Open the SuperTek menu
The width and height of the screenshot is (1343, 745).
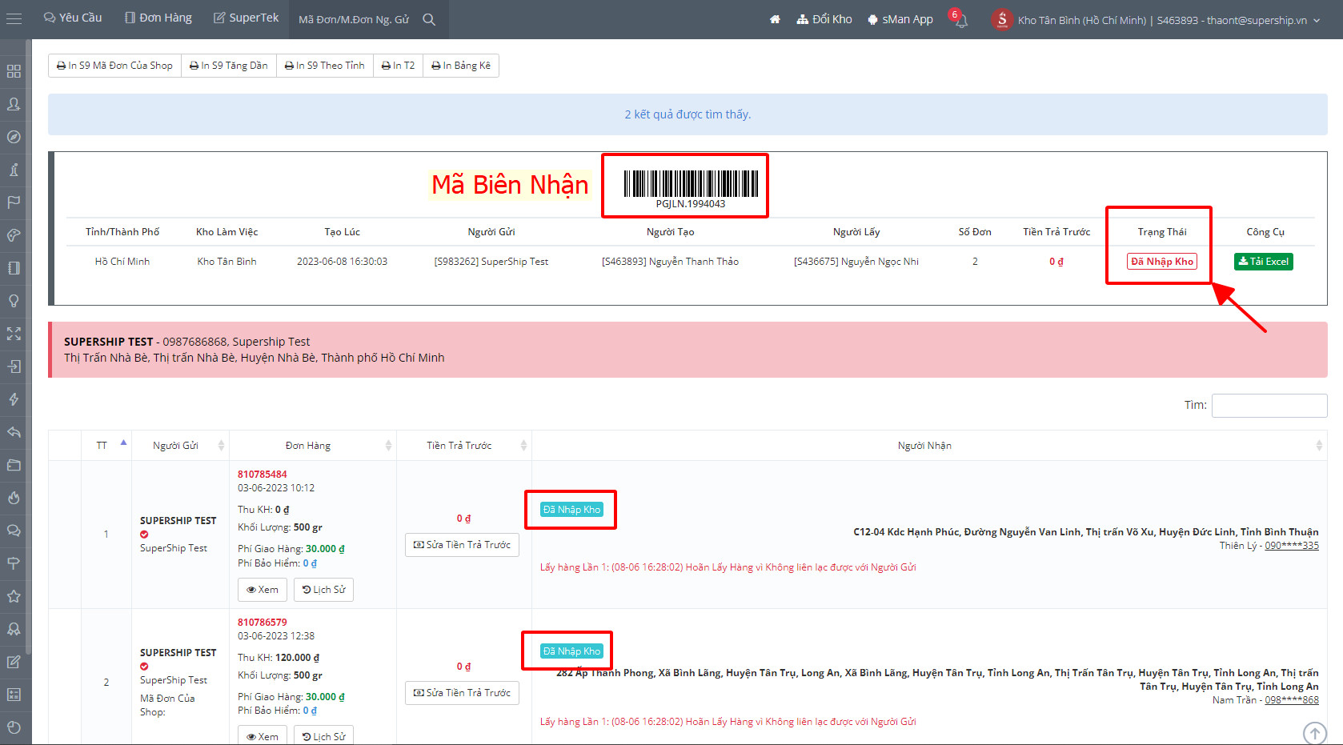pyautogui.click(x=246, y=18)
